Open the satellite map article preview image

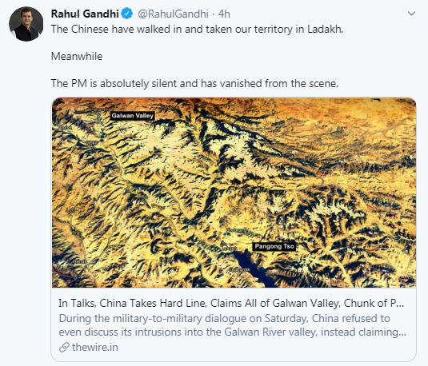click(234, 193)
